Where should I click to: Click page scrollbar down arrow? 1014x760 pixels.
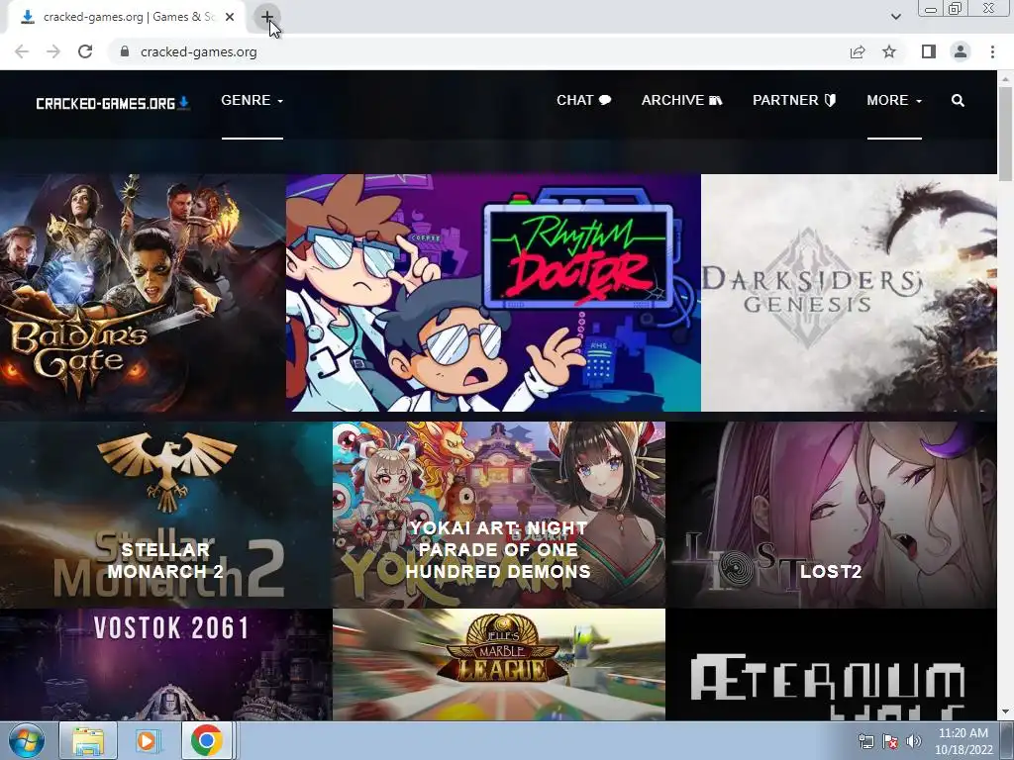(1005, 712)
